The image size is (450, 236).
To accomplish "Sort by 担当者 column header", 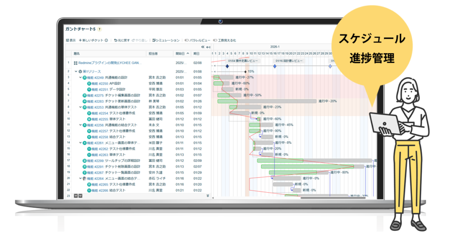I will pyautogui.click(x=153, y=54).
